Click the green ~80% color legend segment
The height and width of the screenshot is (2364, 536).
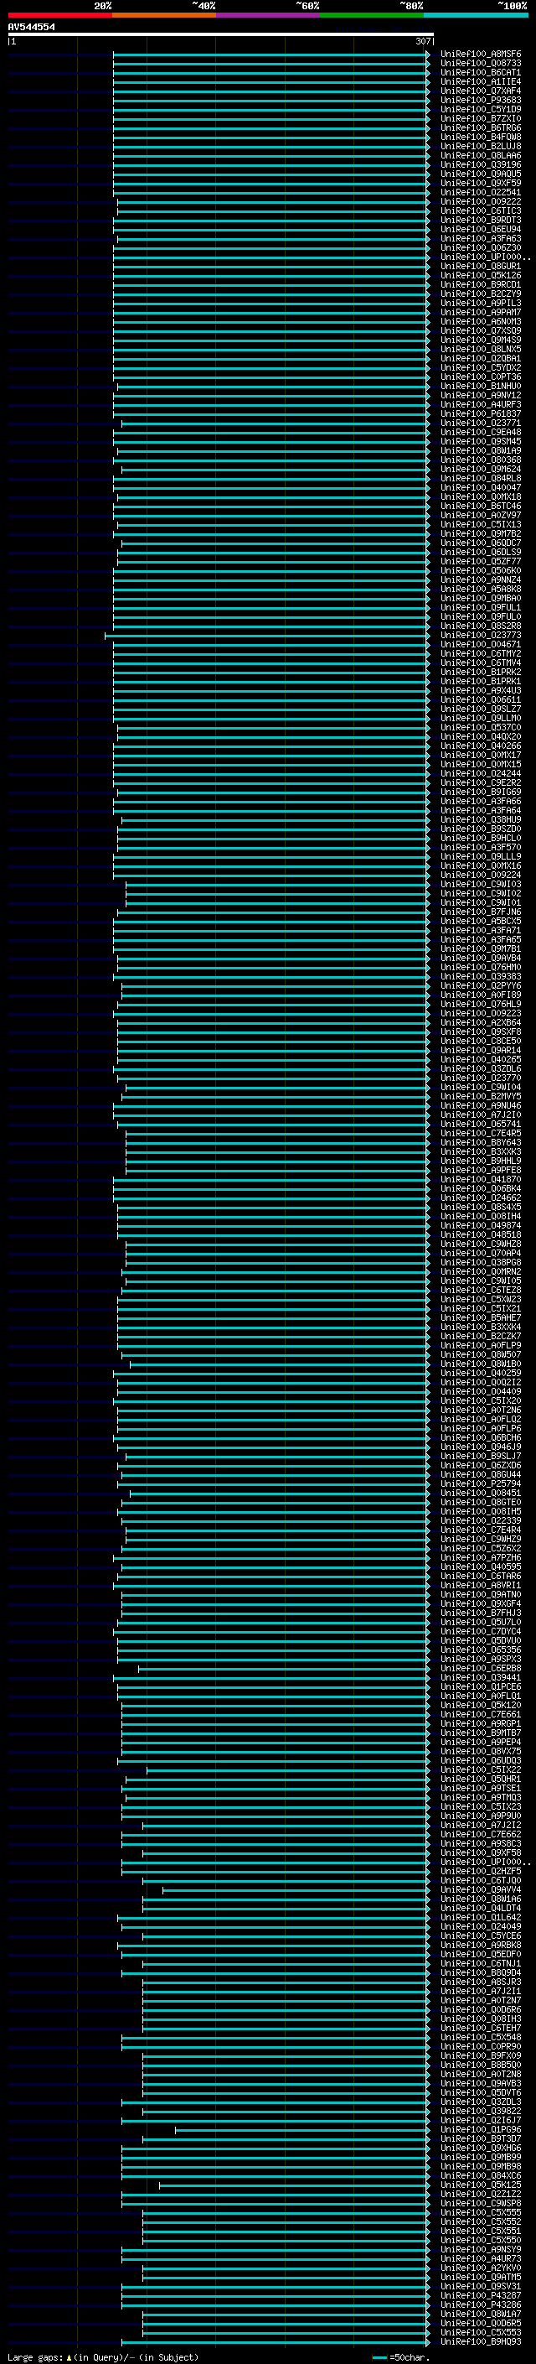pos(371,16)
